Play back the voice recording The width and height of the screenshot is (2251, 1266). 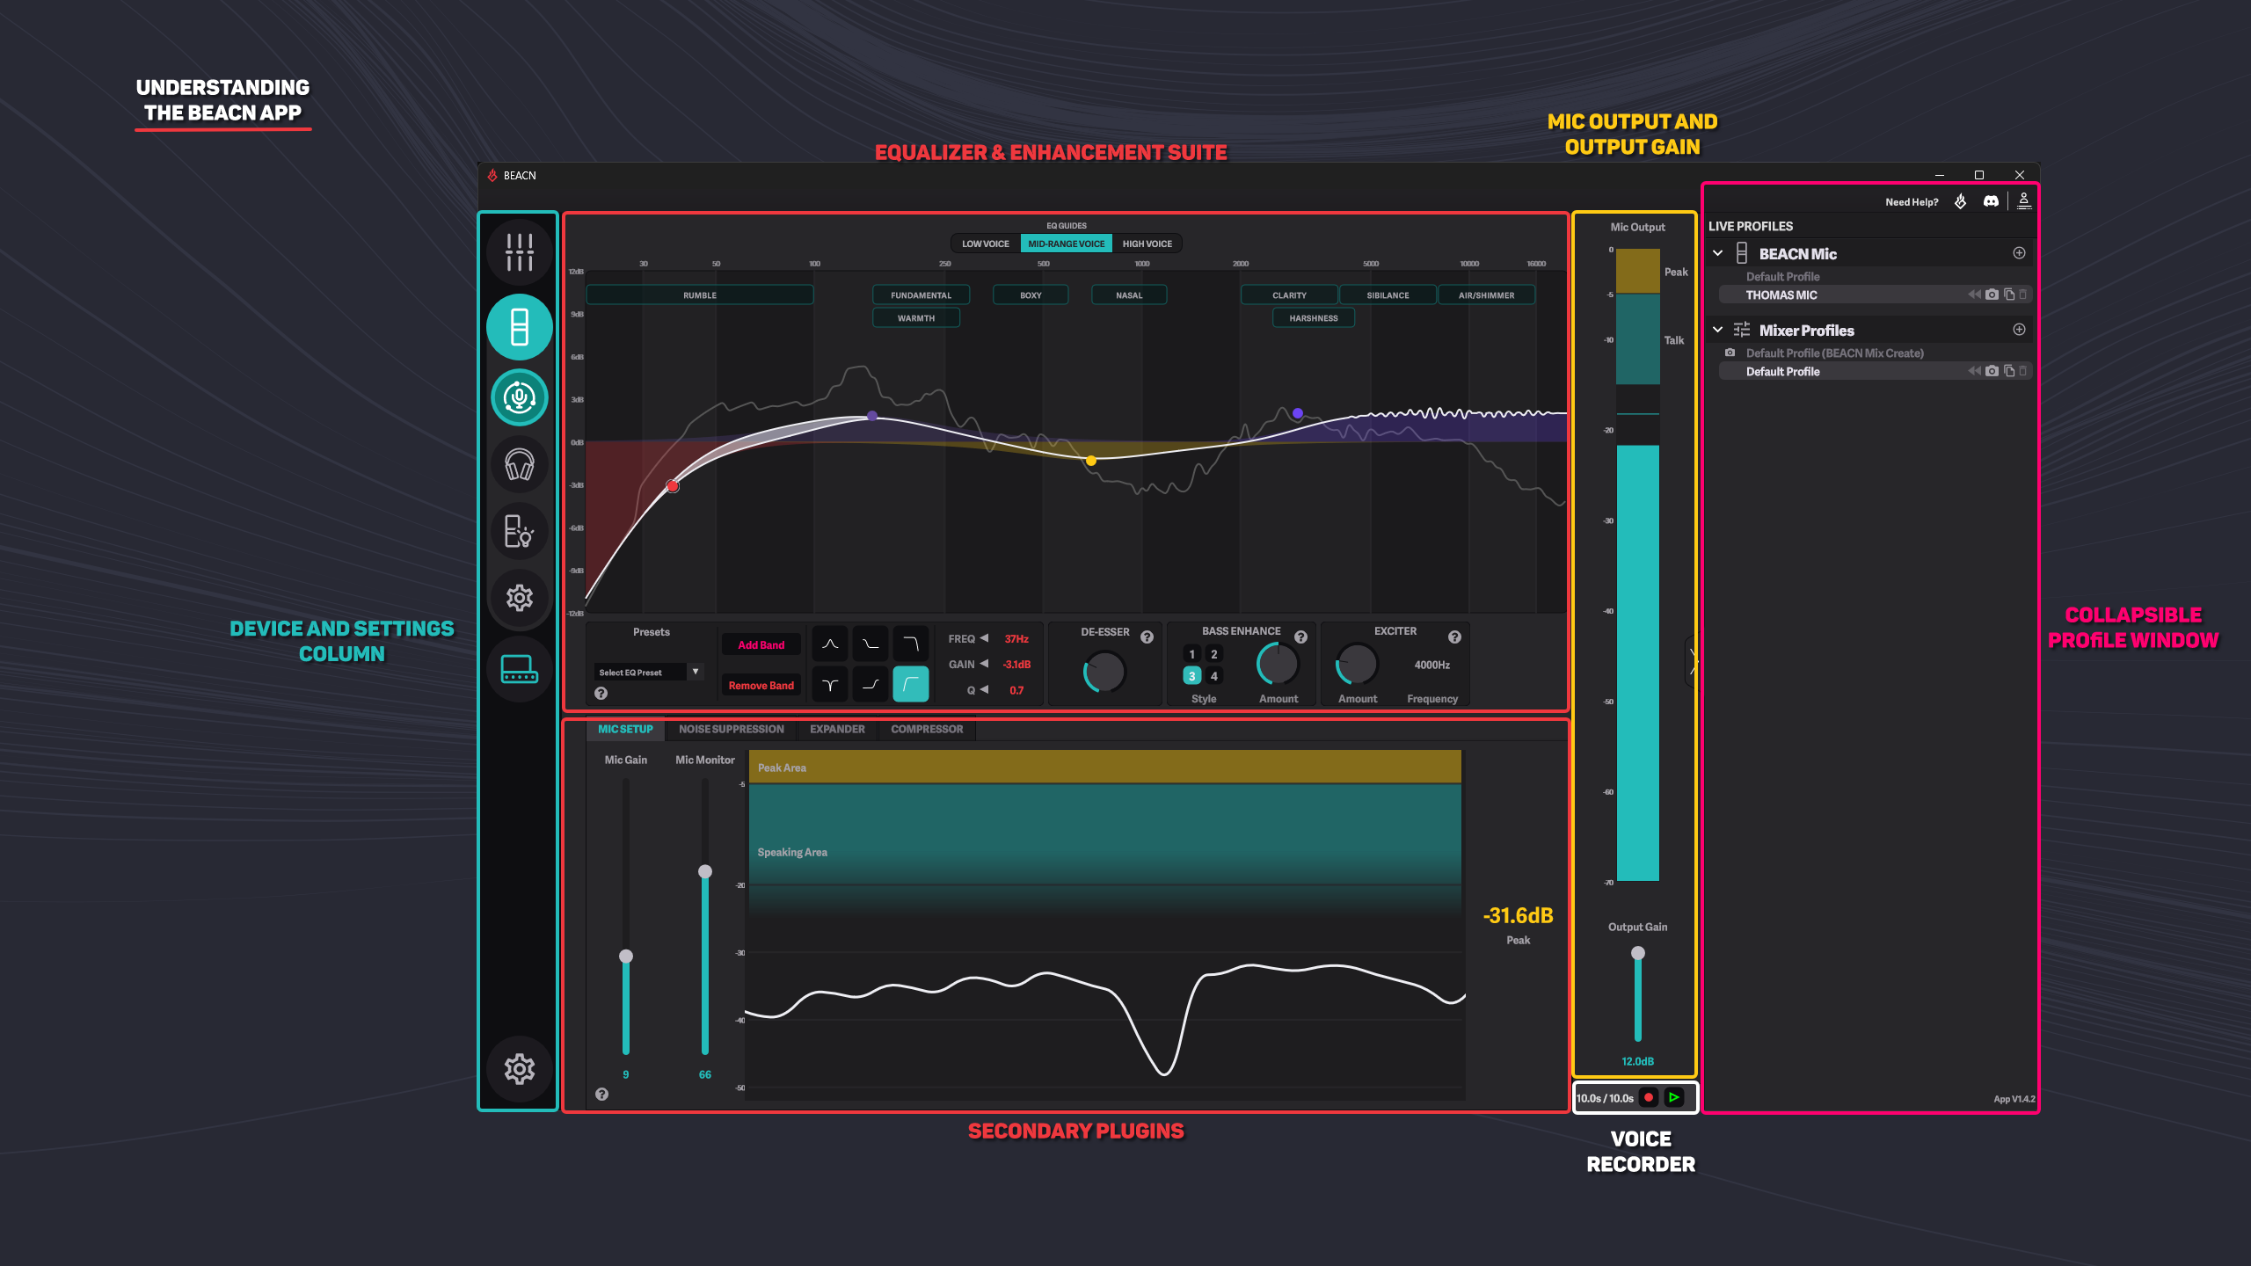pyautogui.click(x=1674, y=1097)
